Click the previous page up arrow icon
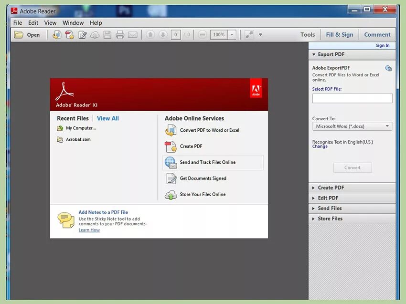The height and width of the screenshot is (304, 406). [x=150, y=34]
